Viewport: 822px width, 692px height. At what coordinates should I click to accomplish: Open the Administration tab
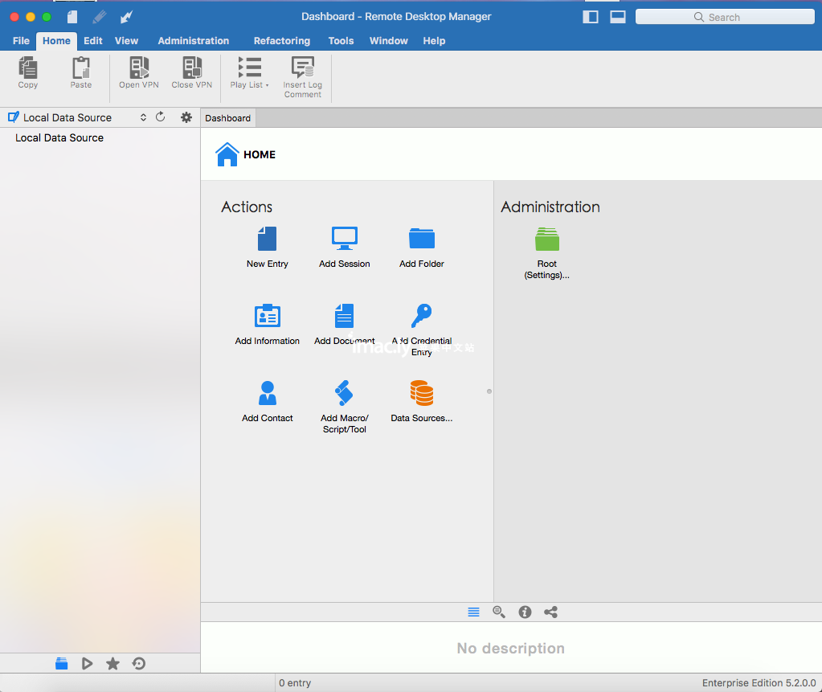pos(194,41)
